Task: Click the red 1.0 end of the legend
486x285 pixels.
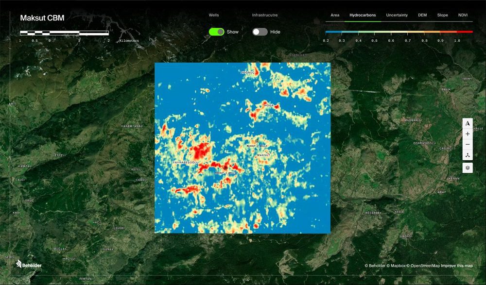Action: 465,32
